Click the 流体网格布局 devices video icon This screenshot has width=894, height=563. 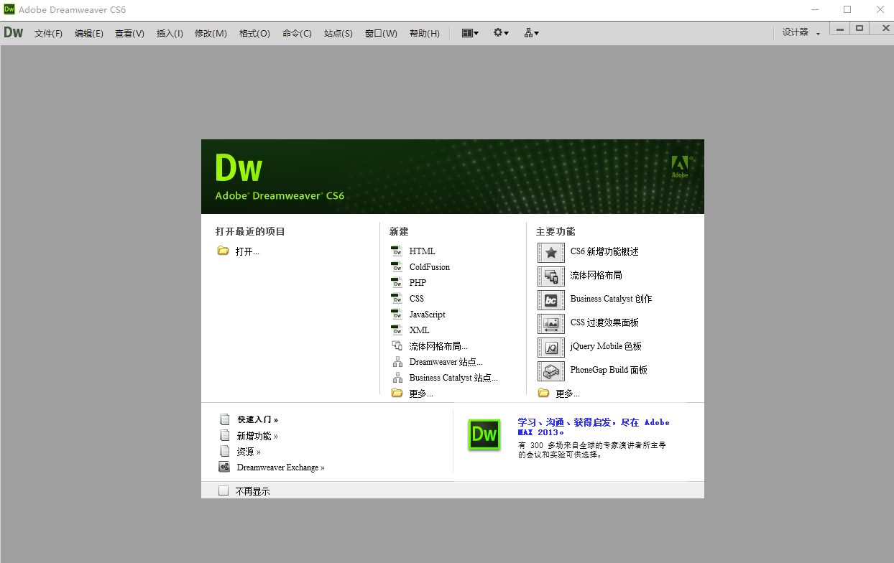tap(551, 276)
